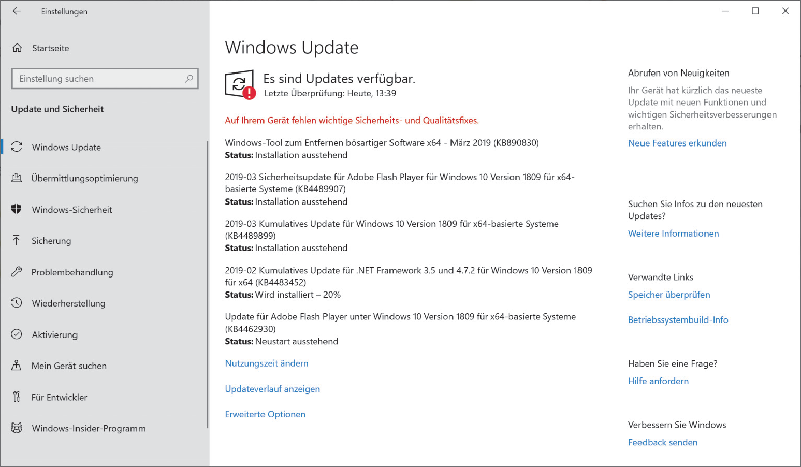The image size is (801, 467).
Task: Click 'Update und Sicherheit' sidebar heading
Action: coord(57,109)
